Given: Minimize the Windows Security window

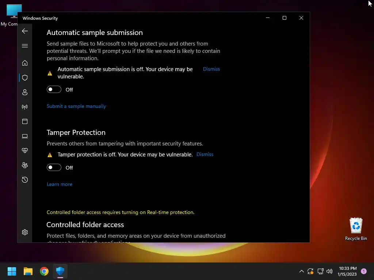Looking at the screenshot, I should tap(268, 18).
